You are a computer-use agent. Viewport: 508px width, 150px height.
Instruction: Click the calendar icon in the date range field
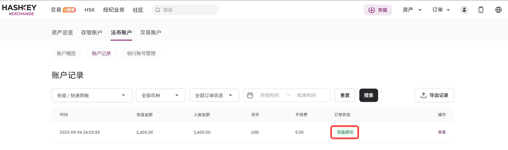(x=250, y=95)
